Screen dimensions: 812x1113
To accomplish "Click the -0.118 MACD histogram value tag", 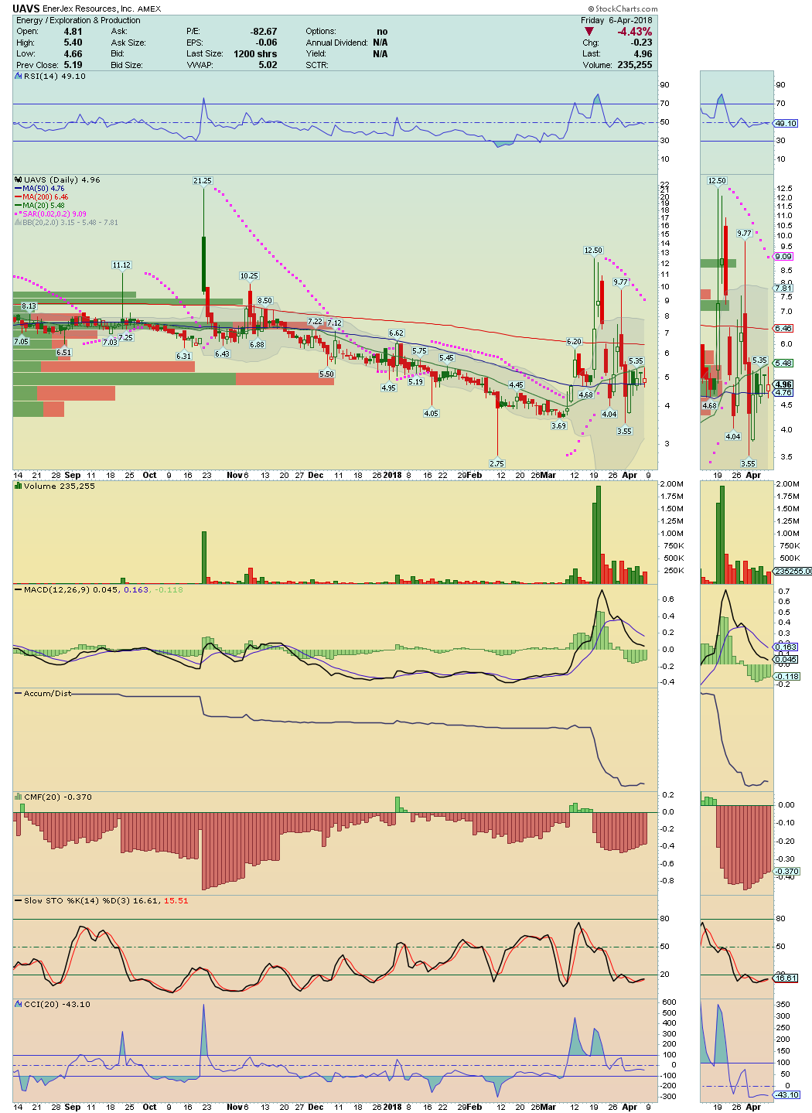I will click(787, 676).
